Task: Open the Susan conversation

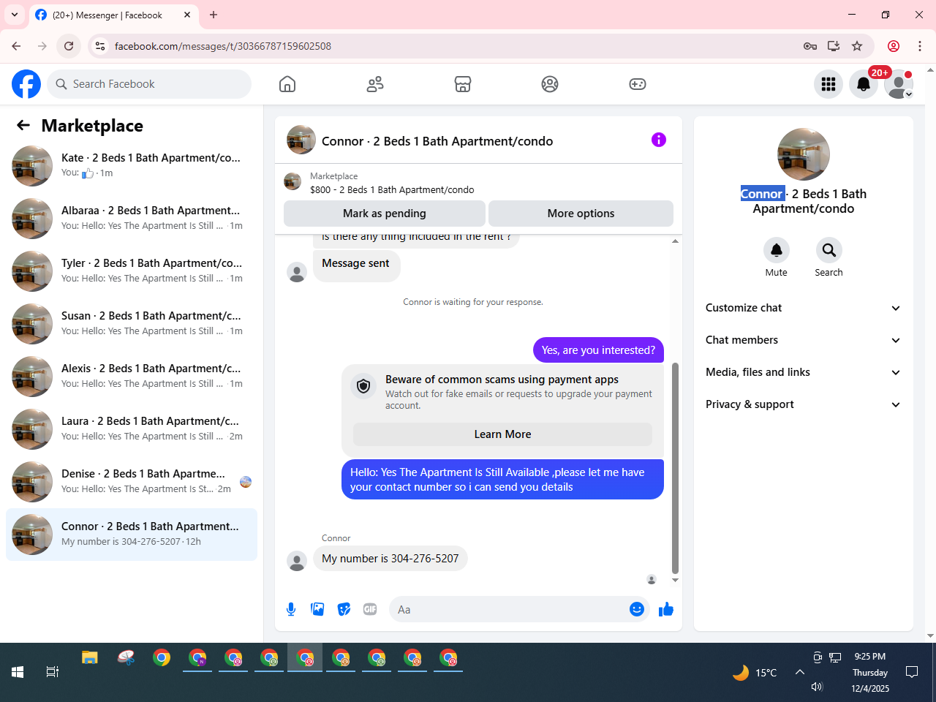Action: coord(132,324)
